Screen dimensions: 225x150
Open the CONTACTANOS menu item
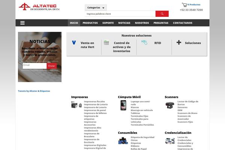tap(183, 23)
